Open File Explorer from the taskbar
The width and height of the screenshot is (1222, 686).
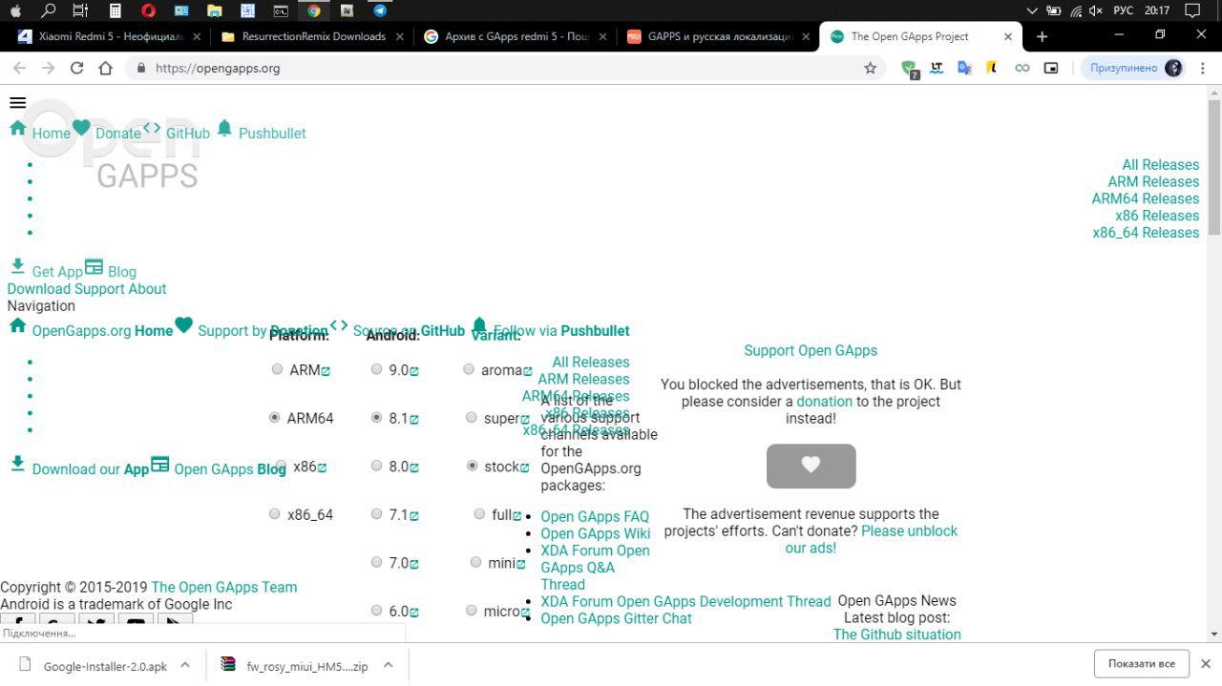coord(215,11)
